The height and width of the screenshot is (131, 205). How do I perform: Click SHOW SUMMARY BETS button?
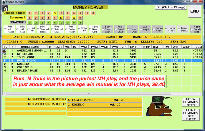191,102
